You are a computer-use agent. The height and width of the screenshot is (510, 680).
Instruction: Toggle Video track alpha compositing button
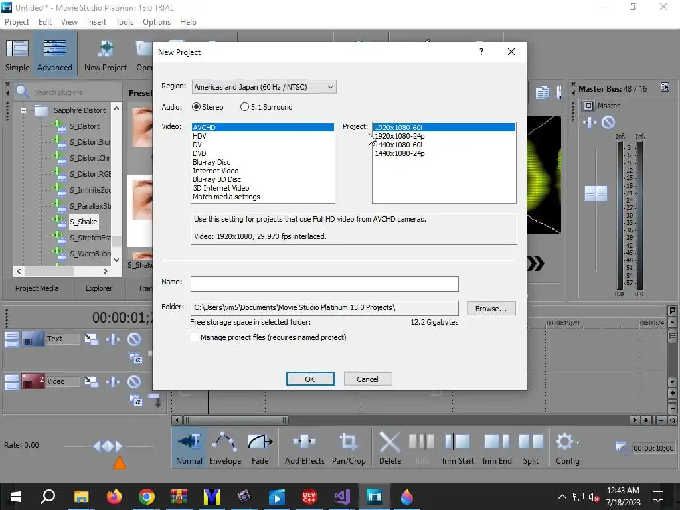[x=135, y=401]
